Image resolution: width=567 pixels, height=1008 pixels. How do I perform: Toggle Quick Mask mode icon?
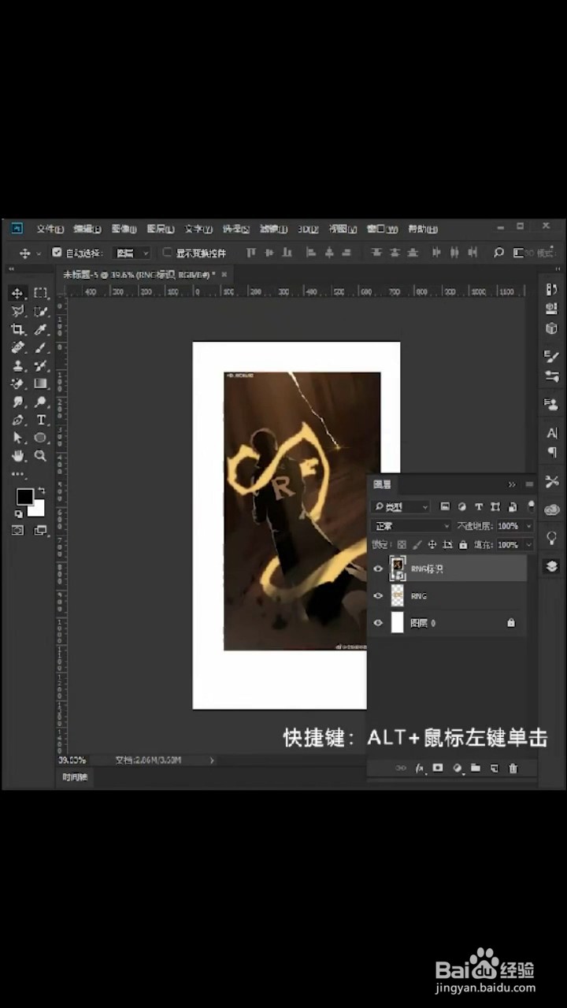[x=17, y=531]
